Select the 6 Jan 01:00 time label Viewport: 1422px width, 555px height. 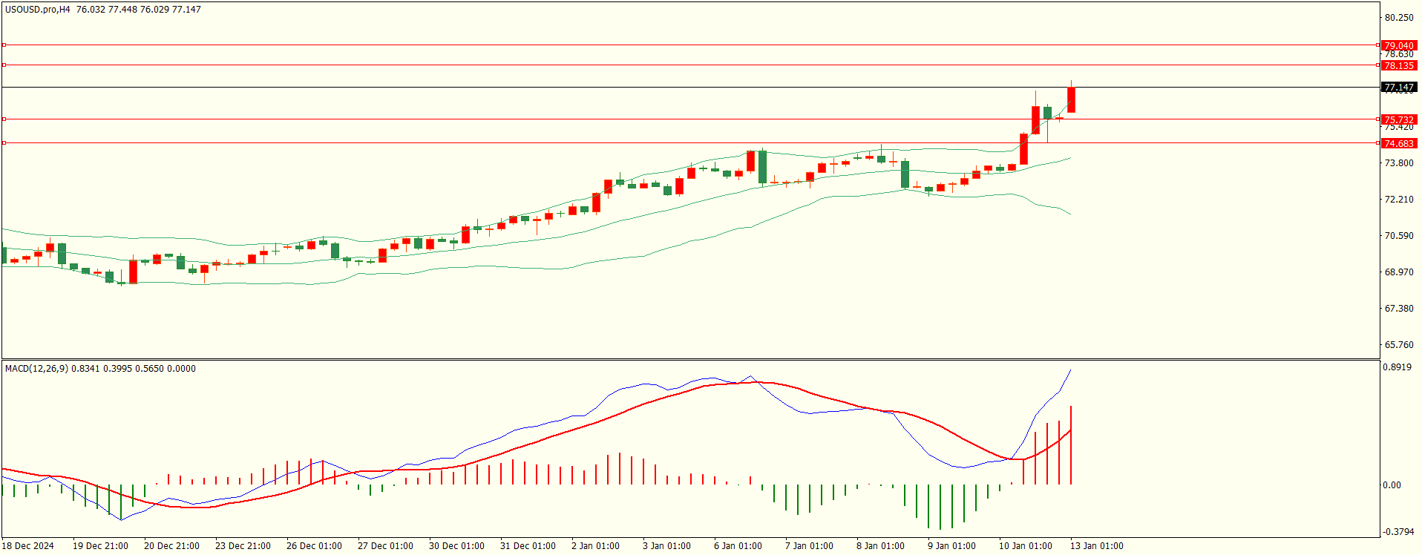click(x=738, y=546)
